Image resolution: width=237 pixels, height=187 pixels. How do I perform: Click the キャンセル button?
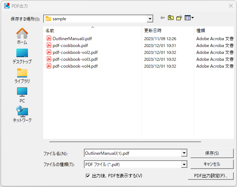pos(212,164)
